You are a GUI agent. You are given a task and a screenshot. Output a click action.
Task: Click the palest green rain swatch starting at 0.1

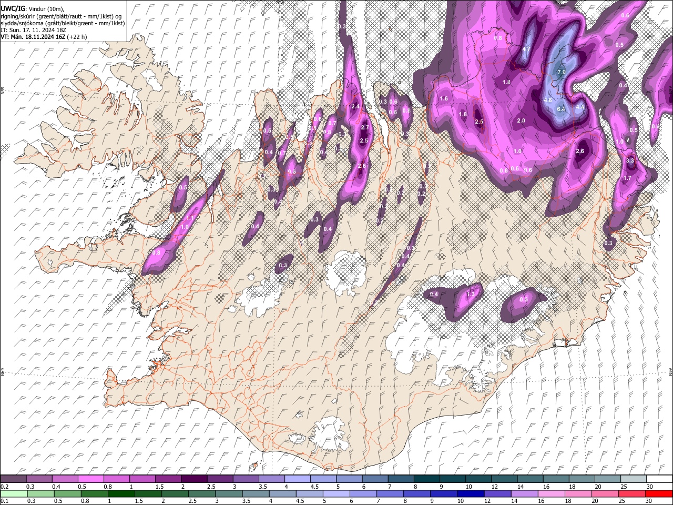pyautogui.click(x=13, y=493)
